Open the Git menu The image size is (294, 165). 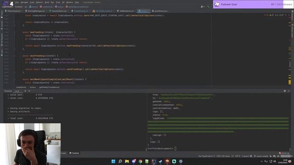pos(63,2)
